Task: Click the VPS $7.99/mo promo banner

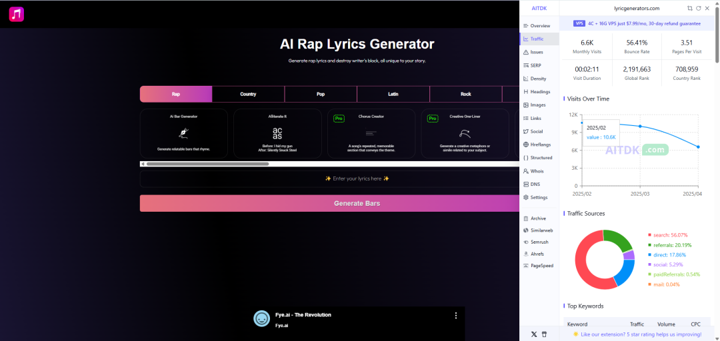Action: click(x=637, y=23)
